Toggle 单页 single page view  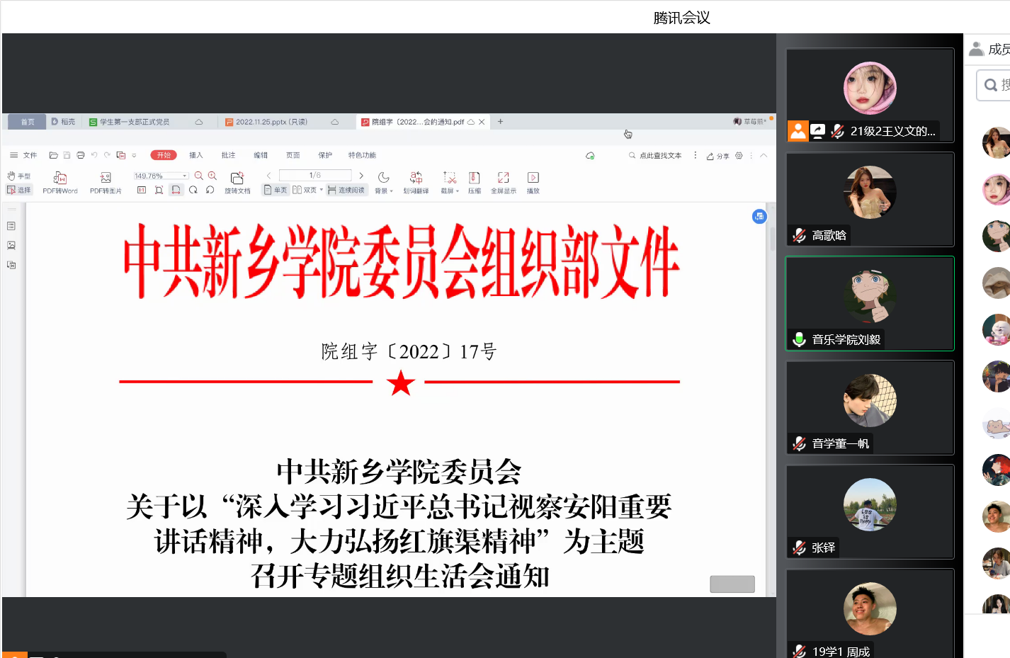point(276,190)
